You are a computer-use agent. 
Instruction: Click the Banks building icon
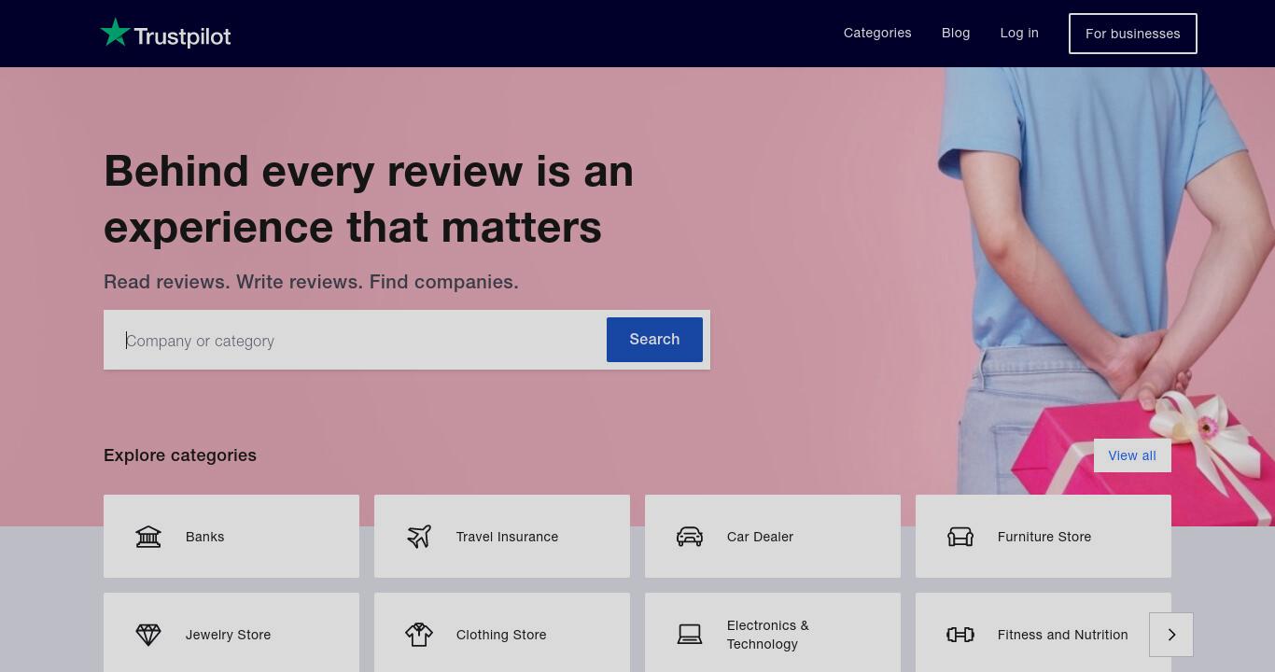click(148, 537)
